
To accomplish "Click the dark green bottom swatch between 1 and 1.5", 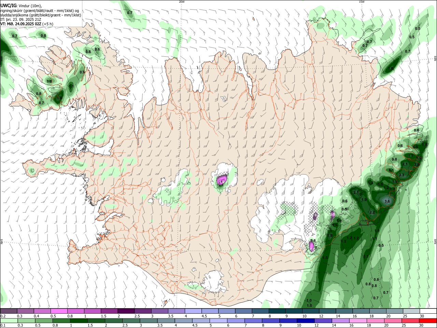I will tap(79, 320).
